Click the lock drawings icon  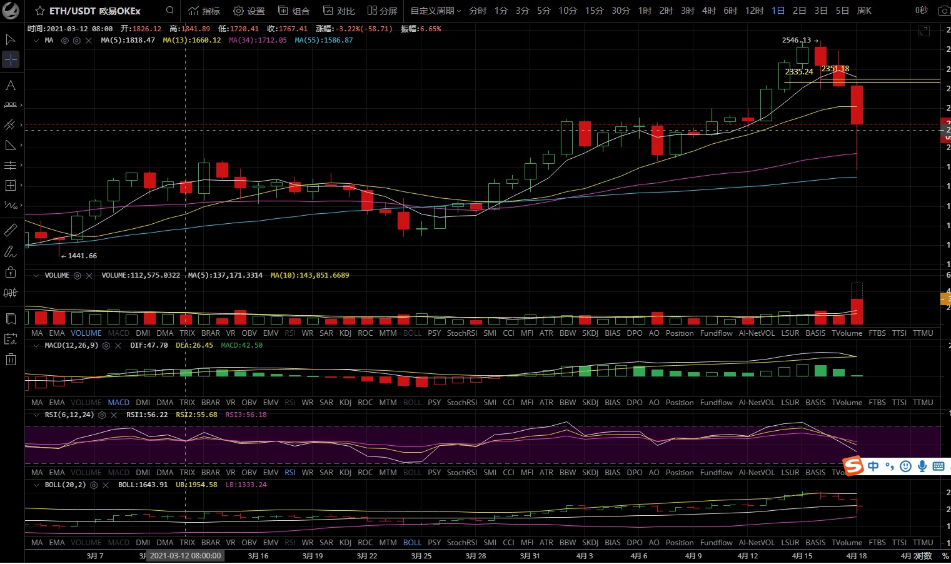click(11, 272)
